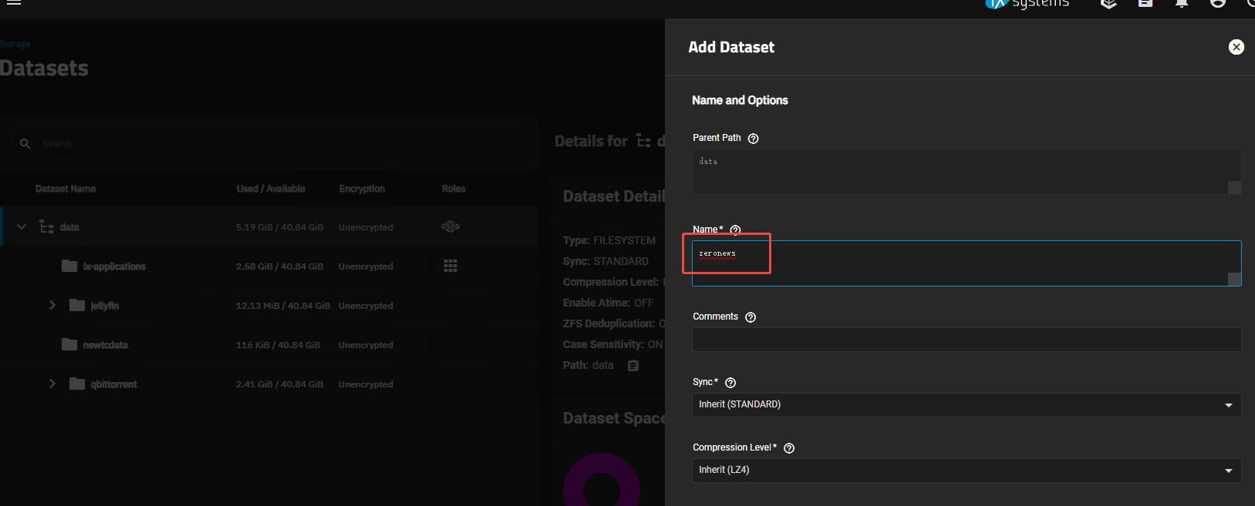Click the folder icon of ix-applications

pyautogui.click(x=69, y=266)
